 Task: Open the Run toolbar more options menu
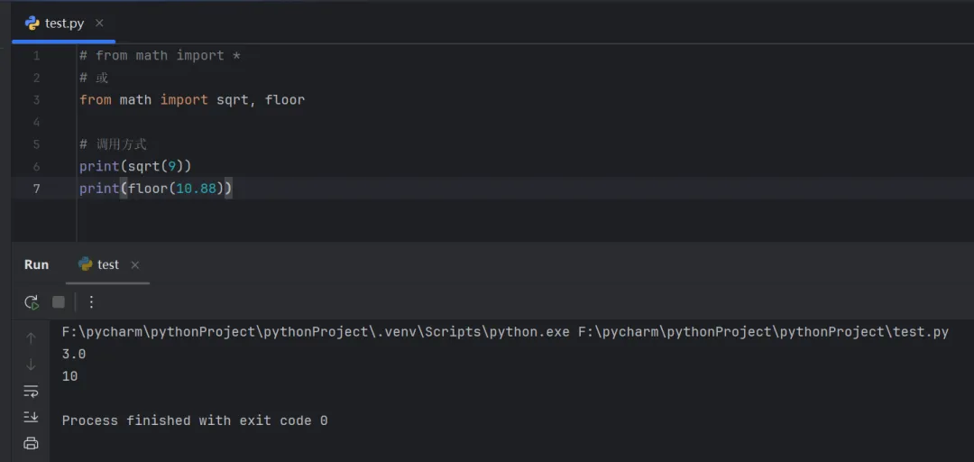tap(91, 302)
